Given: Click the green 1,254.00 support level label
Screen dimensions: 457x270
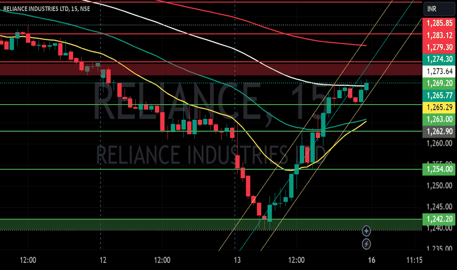Looking at the screenshot, I should [x=439, y=169].
